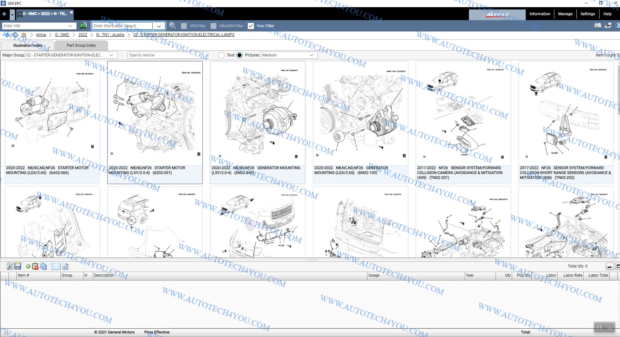
Task: Click the floppy disk save list icon
Action: click(x=18, y=267)
